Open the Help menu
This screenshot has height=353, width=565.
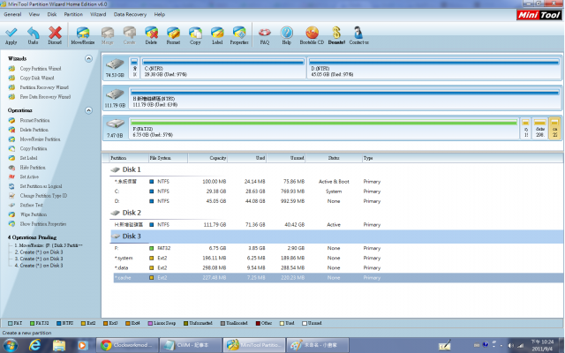click(x=160, y=14)
